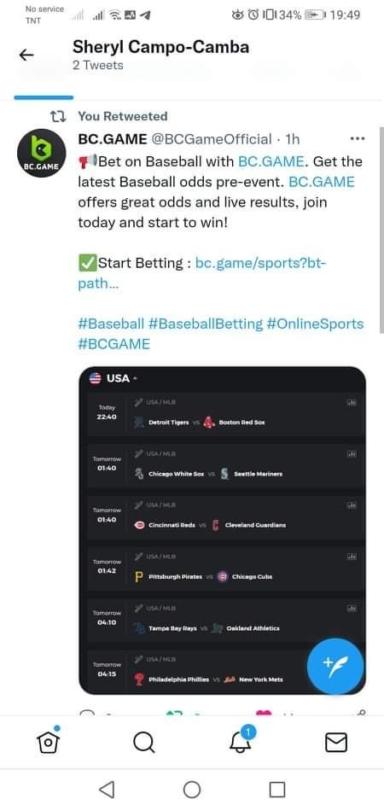Open the @BCGameOfficial handle
The height and width of the screenshot is (811, 384).
point(212,139)
